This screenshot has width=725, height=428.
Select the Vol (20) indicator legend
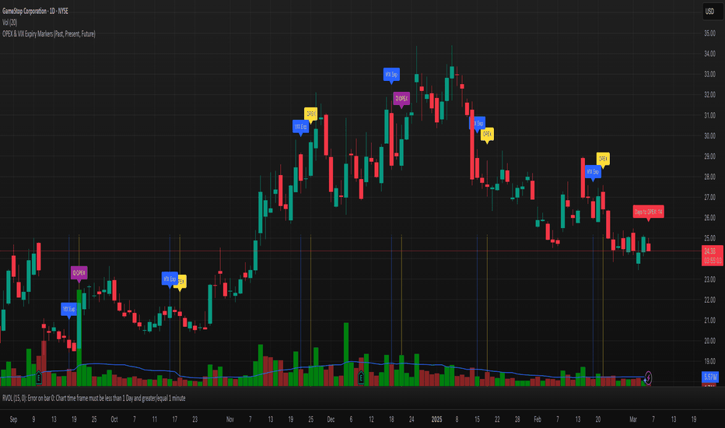[x=9, y=23]
